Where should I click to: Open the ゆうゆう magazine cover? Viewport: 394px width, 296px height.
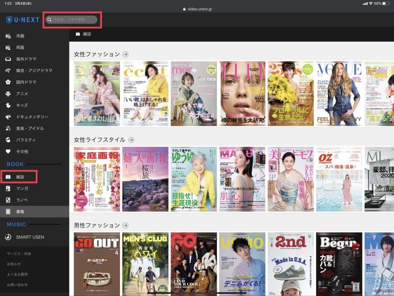pos(194,179)
